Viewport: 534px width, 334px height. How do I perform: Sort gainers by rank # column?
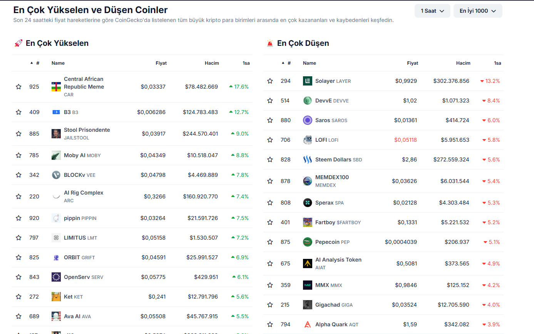[x=37, y=63]
